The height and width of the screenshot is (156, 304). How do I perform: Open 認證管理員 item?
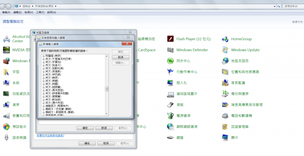[235, 127]
